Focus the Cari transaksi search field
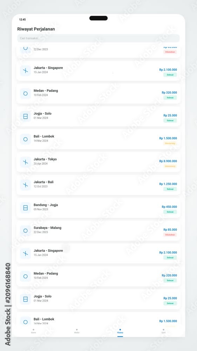 pyautogui.click(x=98, y=38)
